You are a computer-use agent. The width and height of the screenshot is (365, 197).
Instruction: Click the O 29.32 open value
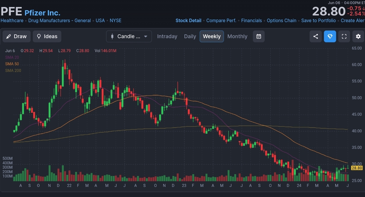(x=27, y=51)
